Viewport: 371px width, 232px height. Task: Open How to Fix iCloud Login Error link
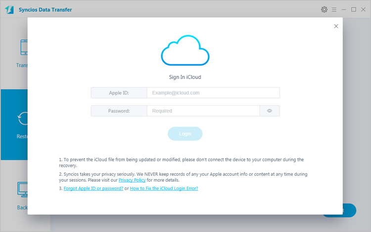(164, 189)
